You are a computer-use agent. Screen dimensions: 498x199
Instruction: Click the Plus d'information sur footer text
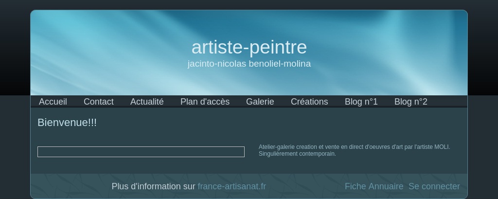pos(153,186)
